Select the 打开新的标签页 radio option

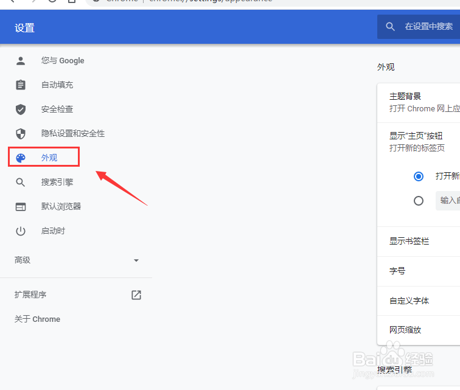tap(419, 176)
